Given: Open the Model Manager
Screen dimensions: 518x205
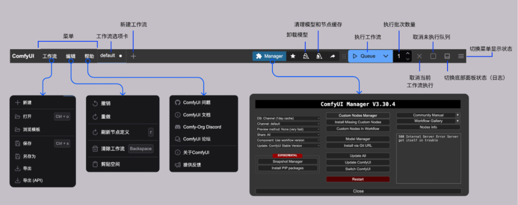Looking at the screenshot, I should coord(358,139).
